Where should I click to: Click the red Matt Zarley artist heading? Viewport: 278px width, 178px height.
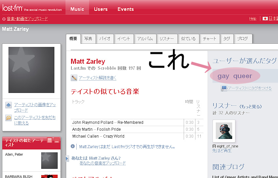point(88,61)
